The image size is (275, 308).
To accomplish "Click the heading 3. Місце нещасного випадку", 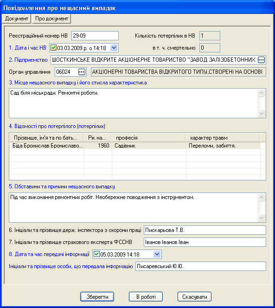I will 78,83.
